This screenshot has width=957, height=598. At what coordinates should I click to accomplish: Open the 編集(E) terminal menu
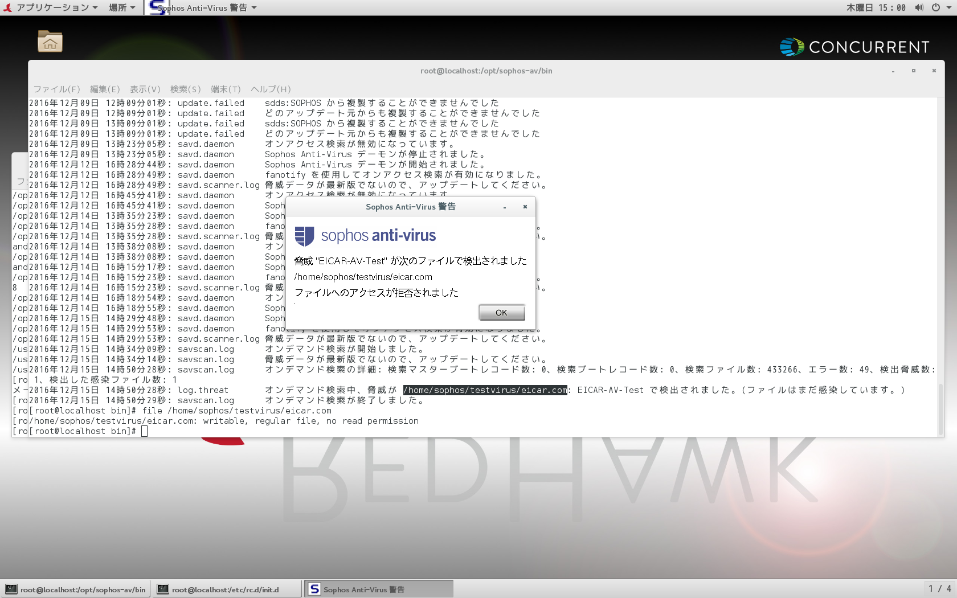point(105,89)
